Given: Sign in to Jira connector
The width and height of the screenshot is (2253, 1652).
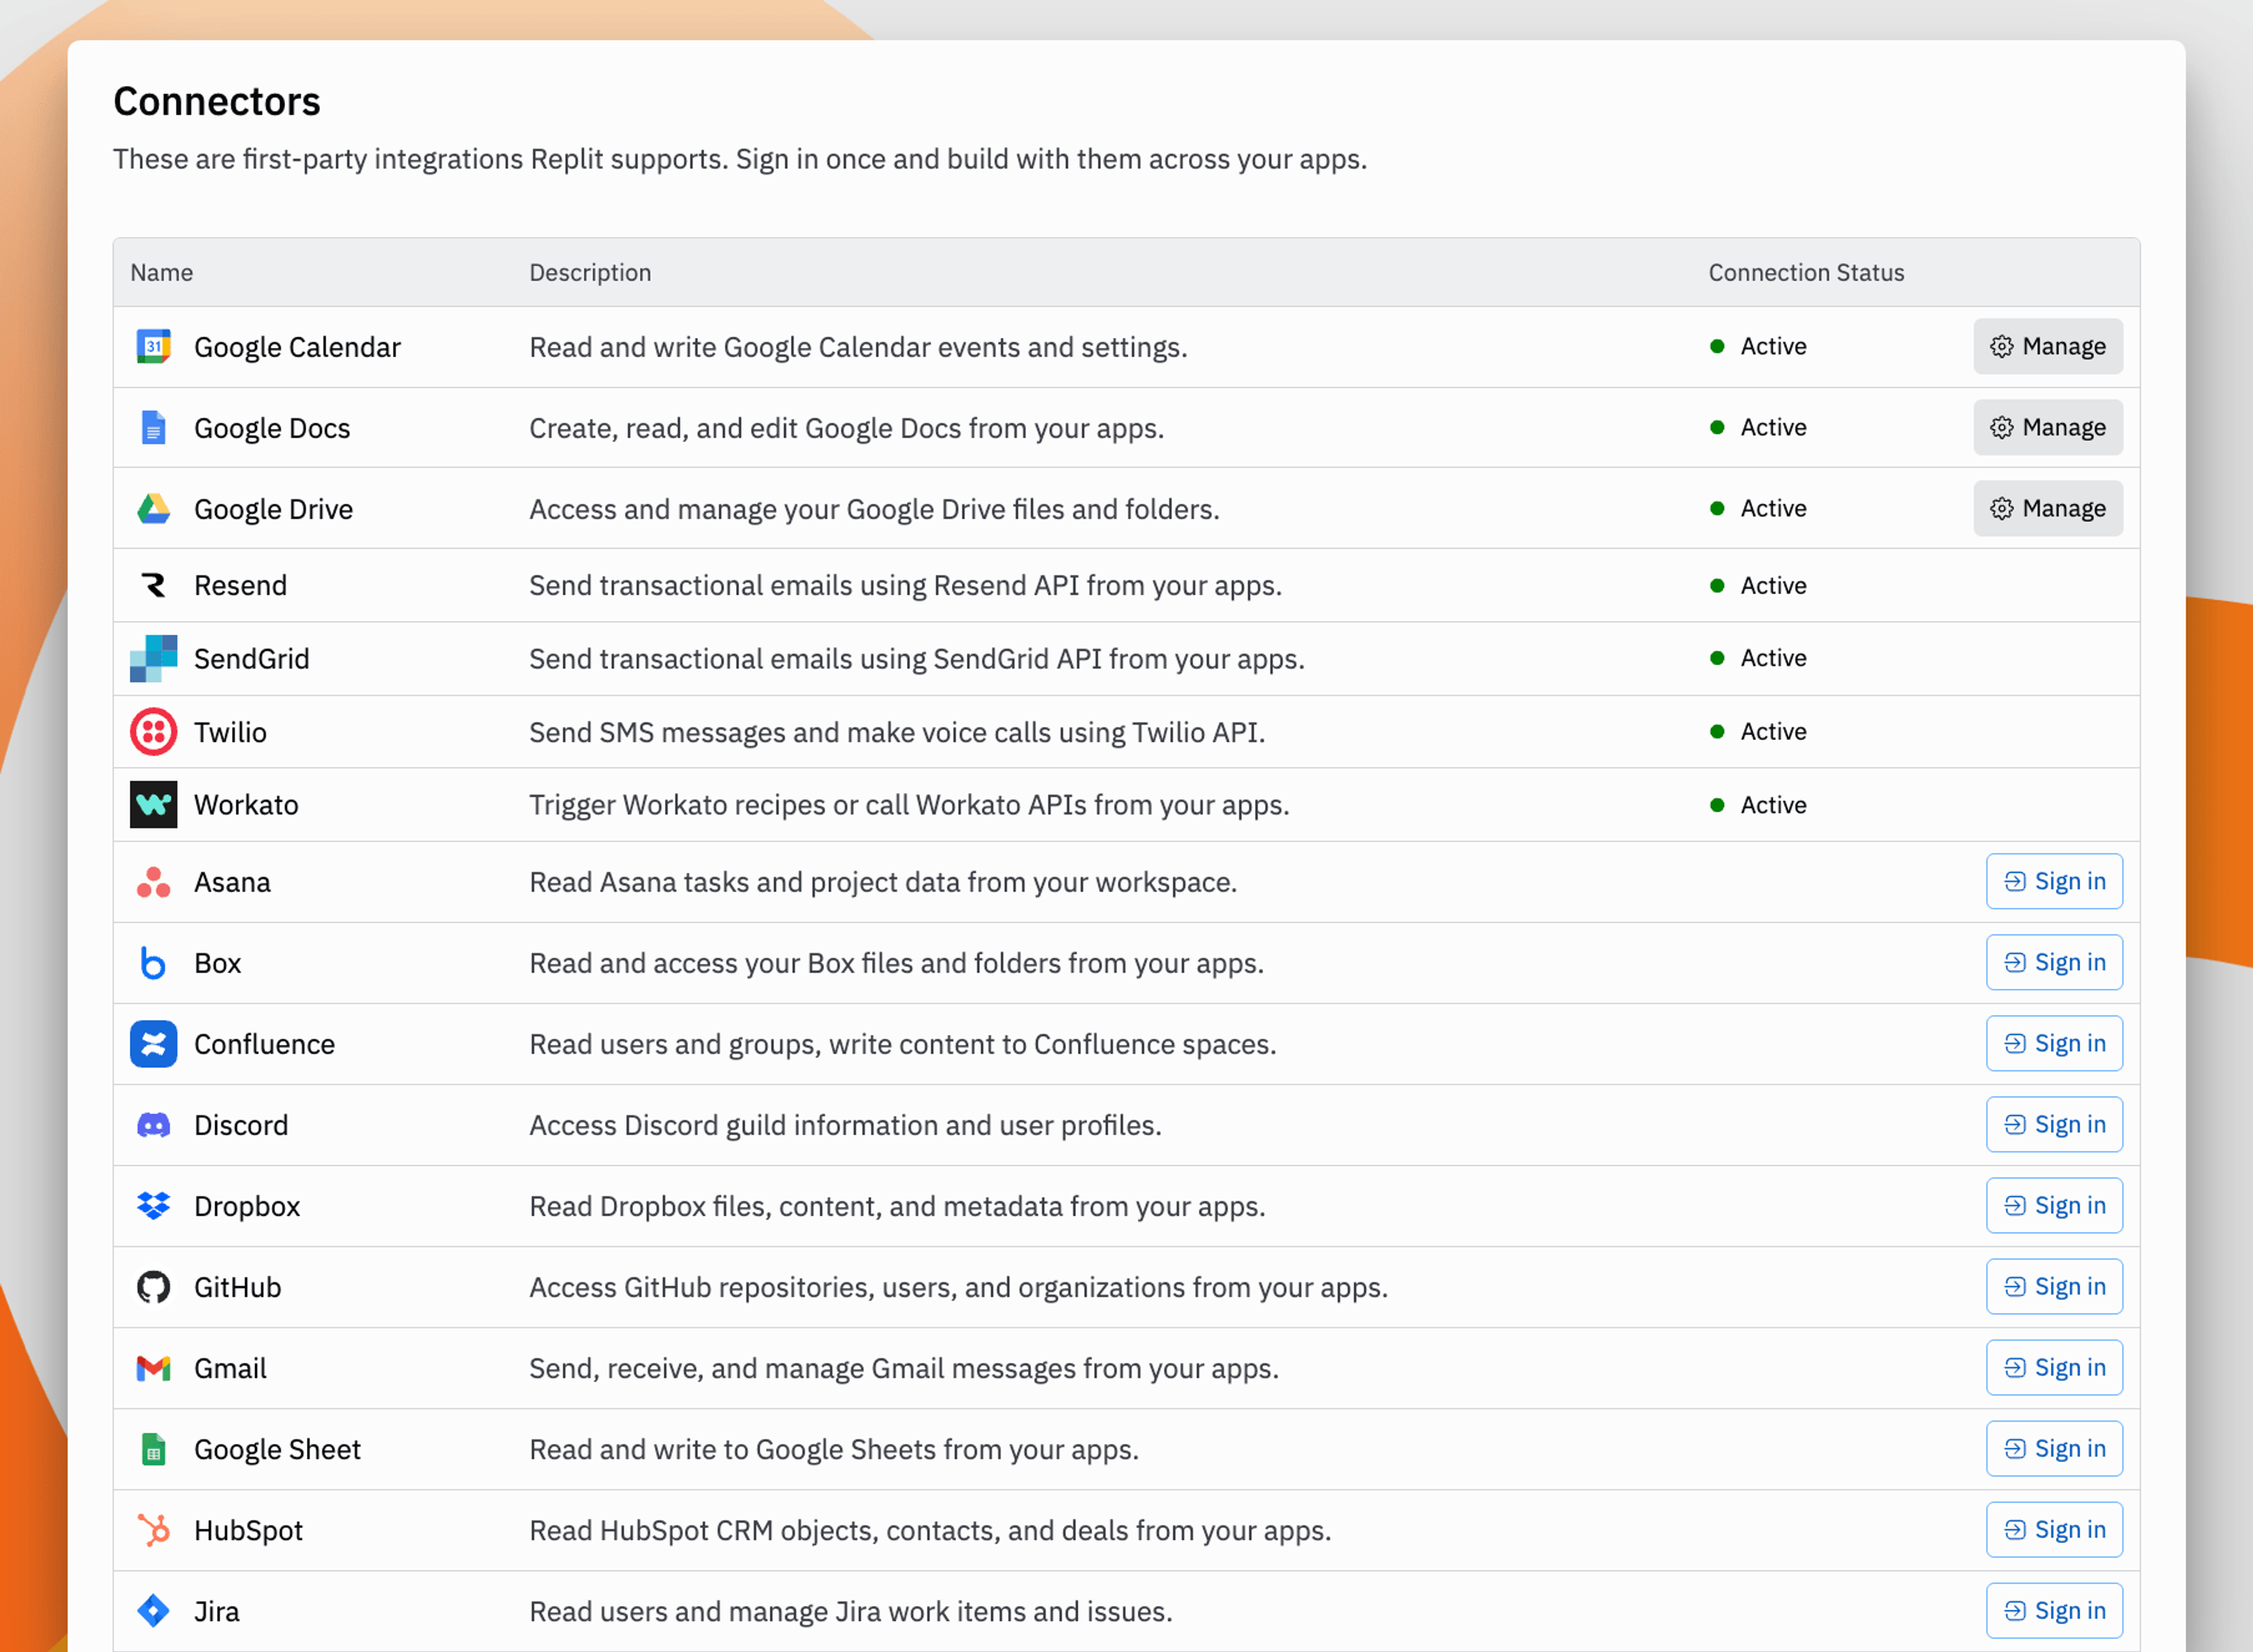Looking at the screenshot, I should pos(2053,1611).
